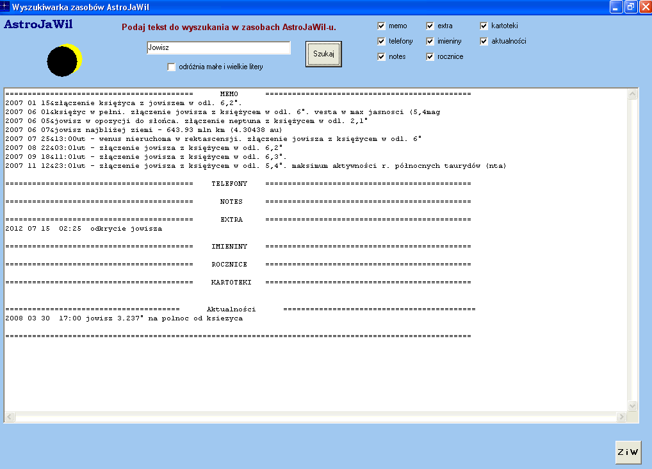Toggle the aktualności checkbox

click(x=484, y=41)
